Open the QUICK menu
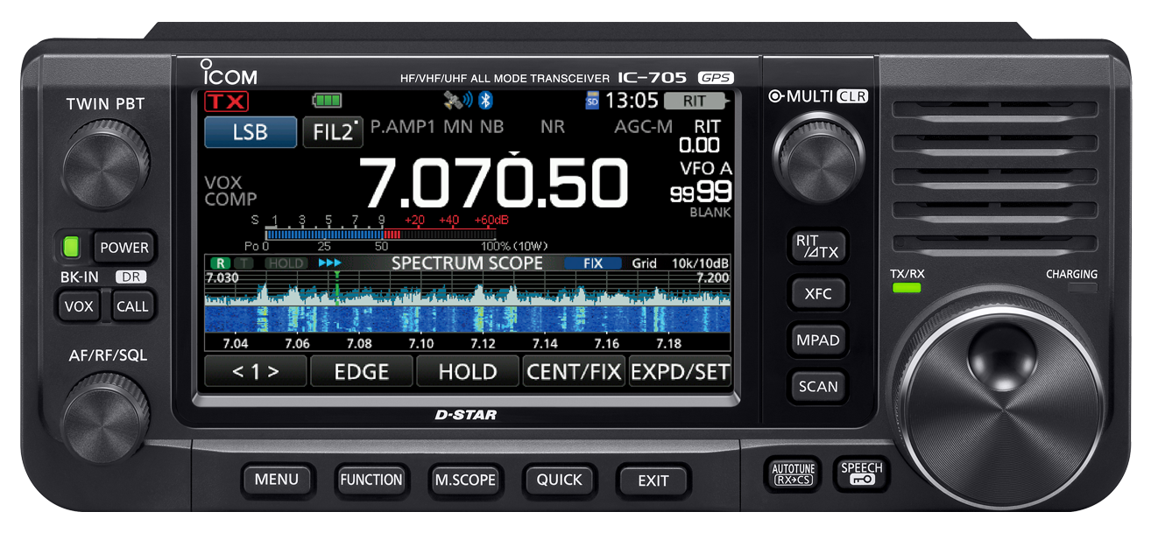Screen dimensions: 1158x547 click(x=560, y=480)
